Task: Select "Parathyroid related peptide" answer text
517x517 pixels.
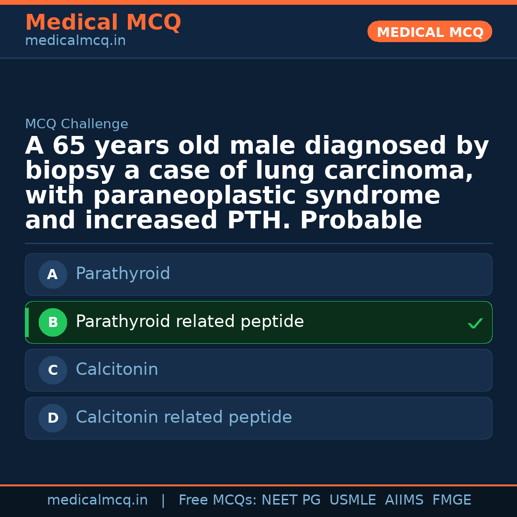Action: tap(190, 322)
